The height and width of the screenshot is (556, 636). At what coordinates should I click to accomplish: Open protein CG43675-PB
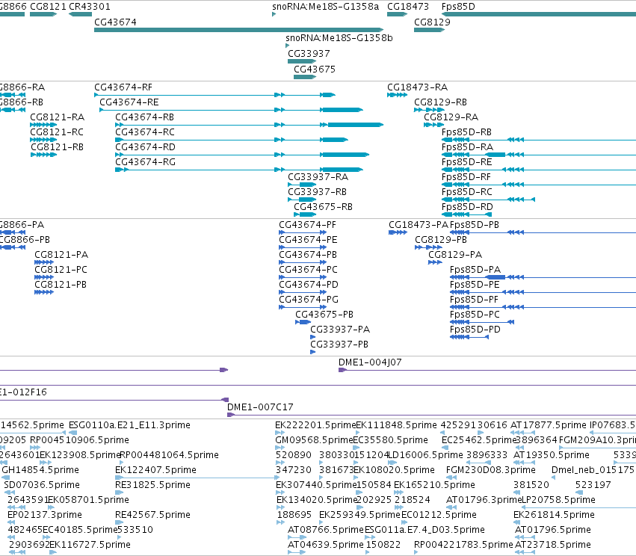pyautogui.click(x=324, y=315)
